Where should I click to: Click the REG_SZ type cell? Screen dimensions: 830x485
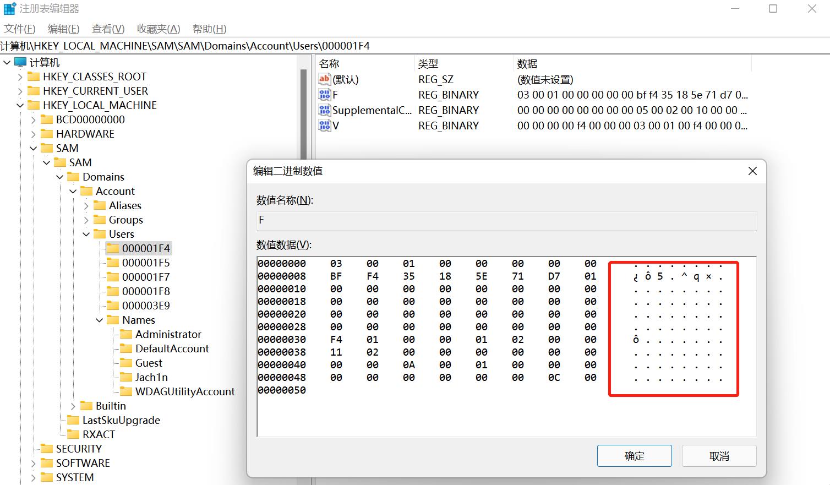[436, 80]
